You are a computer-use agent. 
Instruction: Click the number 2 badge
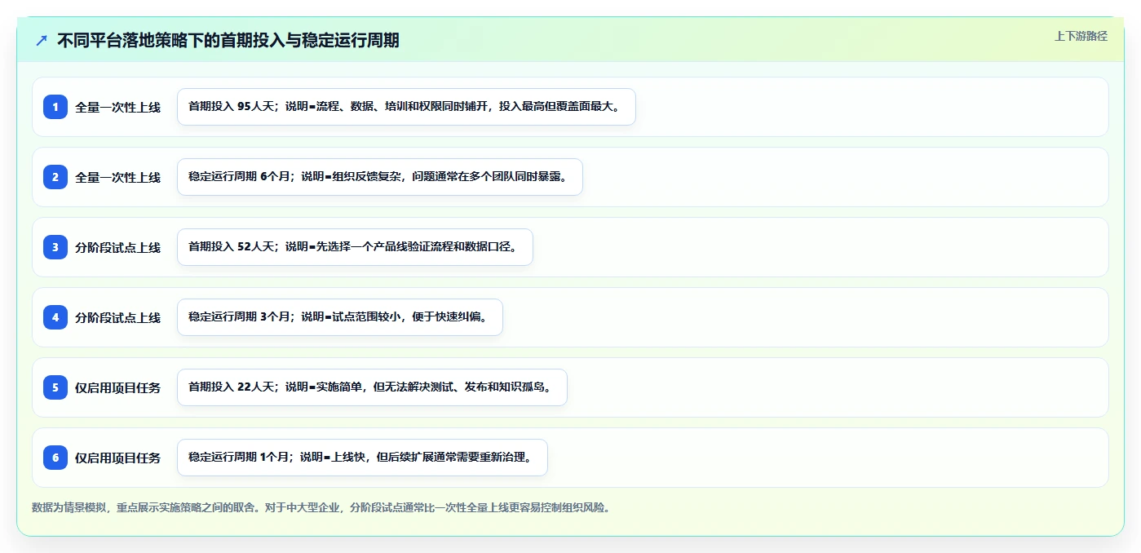(55, 177)
